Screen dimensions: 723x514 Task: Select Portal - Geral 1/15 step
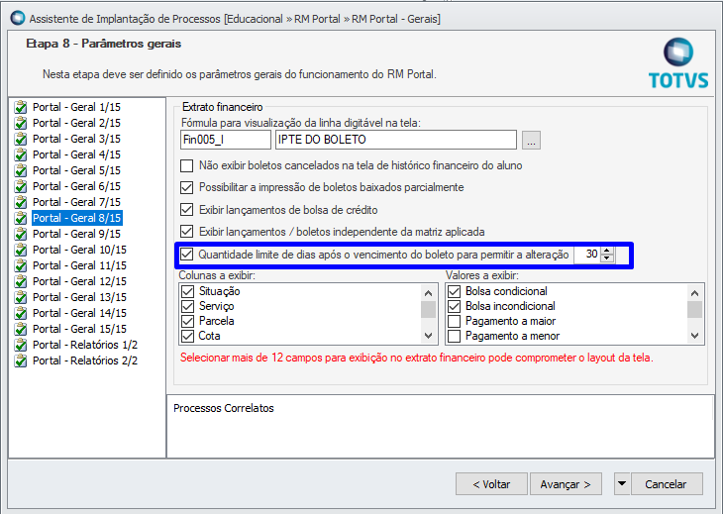click(x=76, y=107)
